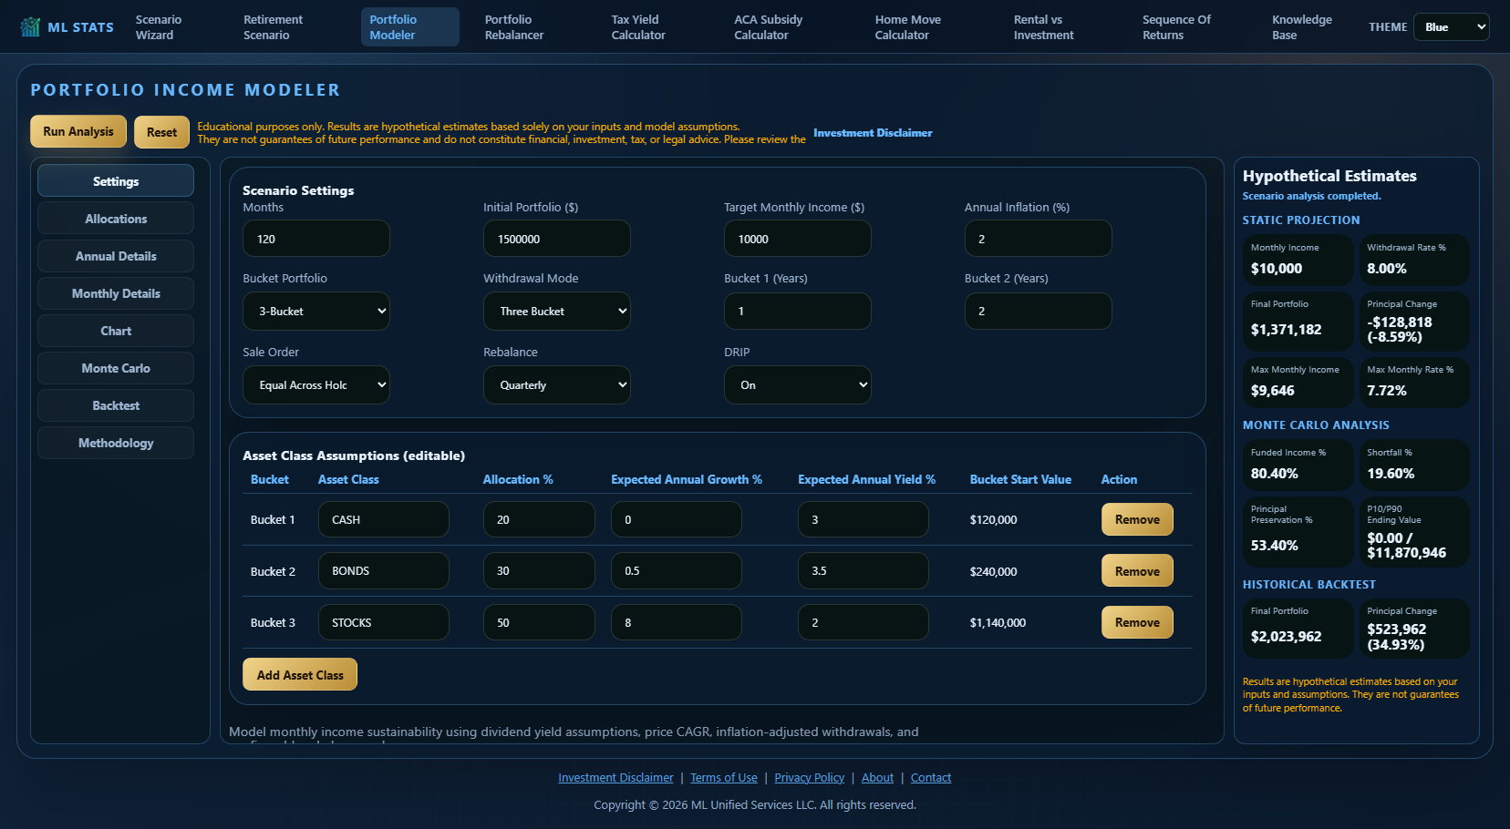Viewport: 1510px width, 829px height.
Task: Focus the Initial Portfolio input
Action: point(557,239)
